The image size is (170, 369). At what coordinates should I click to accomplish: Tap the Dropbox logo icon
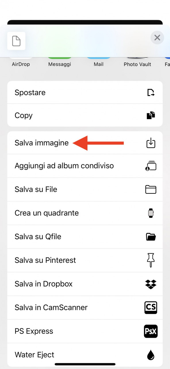pos(151,284)
